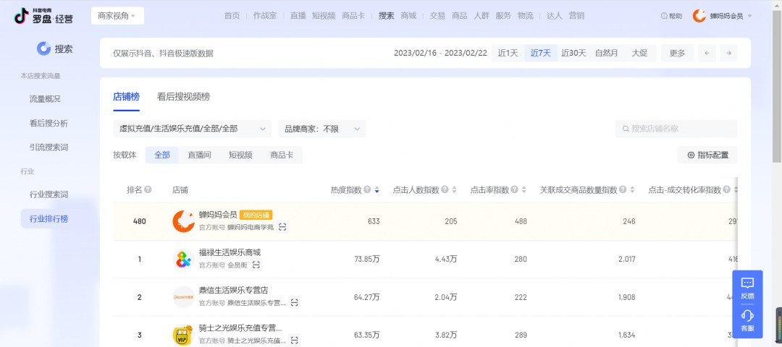Open category dropdown 虚拟充值/生活娱乐充值
Image resolution: width=782 pixels, height=347 pixels.
[193, 129]
